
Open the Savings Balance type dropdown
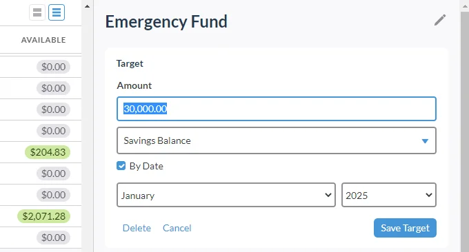[277, 140]
